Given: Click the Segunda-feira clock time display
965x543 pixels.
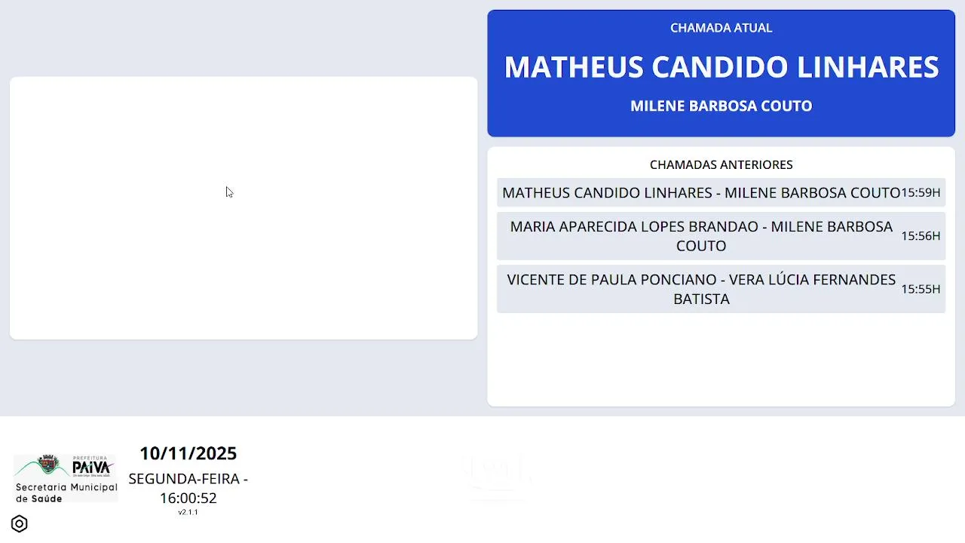Looking at the screenshot, I should [x=188, y=489].
